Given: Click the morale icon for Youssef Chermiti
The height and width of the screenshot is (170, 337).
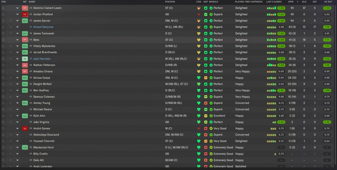Looking at the screenshot, I should pos(211,141).
